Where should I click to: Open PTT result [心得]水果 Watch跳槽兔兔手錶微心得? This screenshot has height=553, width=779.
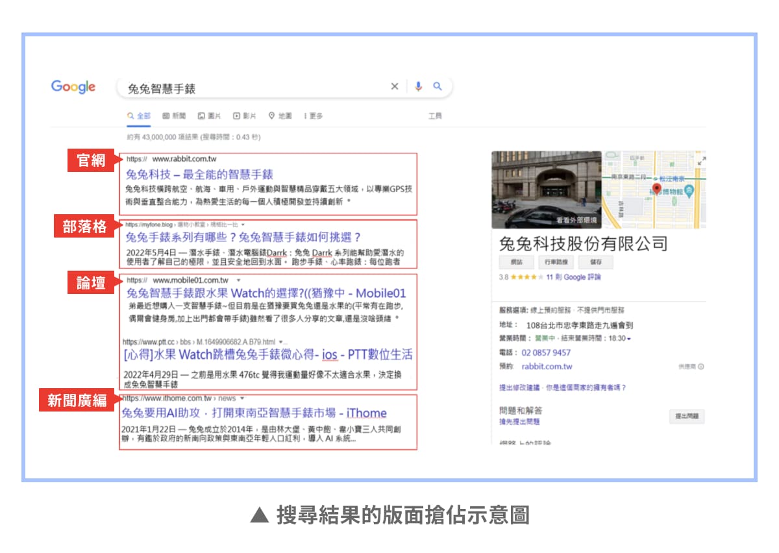267,354
